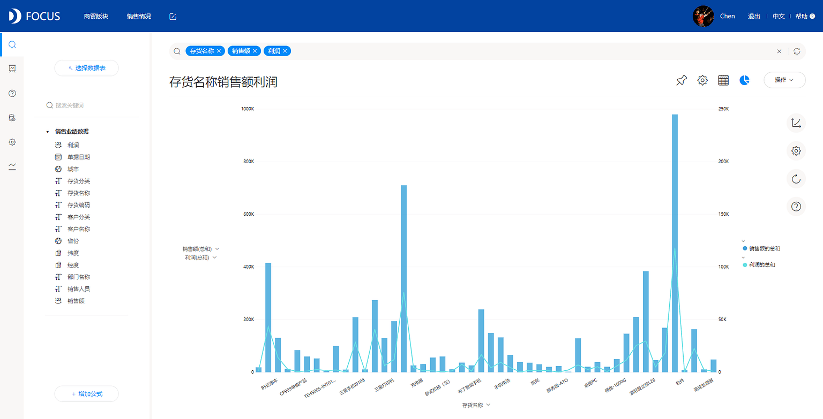Select the 单据日期 column
The image size is (823, 419).
point(79,157)
